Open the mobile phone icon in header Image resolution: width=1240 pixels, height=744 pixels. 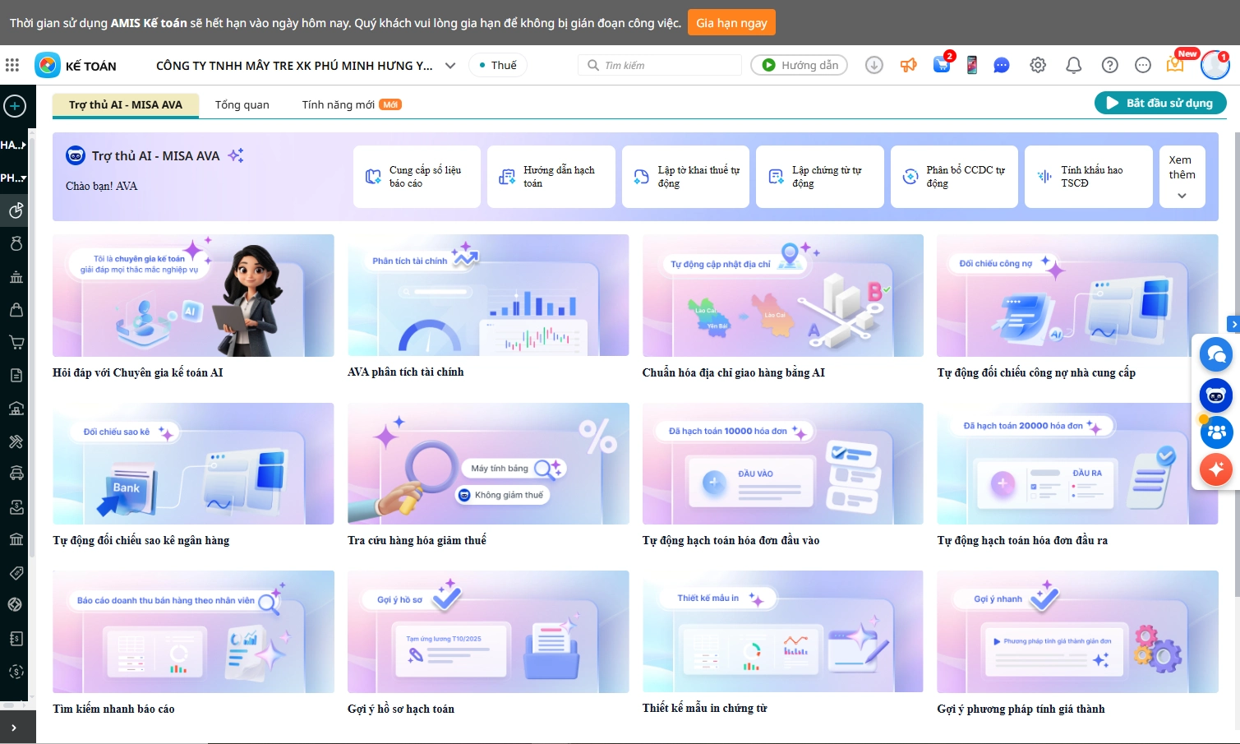(x=971, y=65)
